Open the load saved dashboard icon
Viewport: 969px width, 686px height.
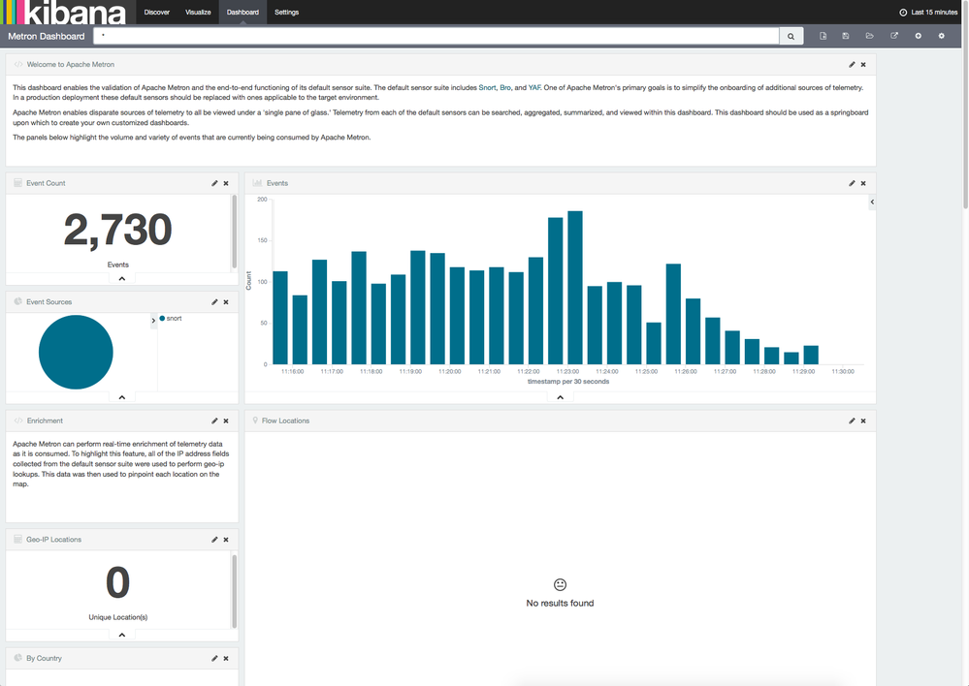869,36
